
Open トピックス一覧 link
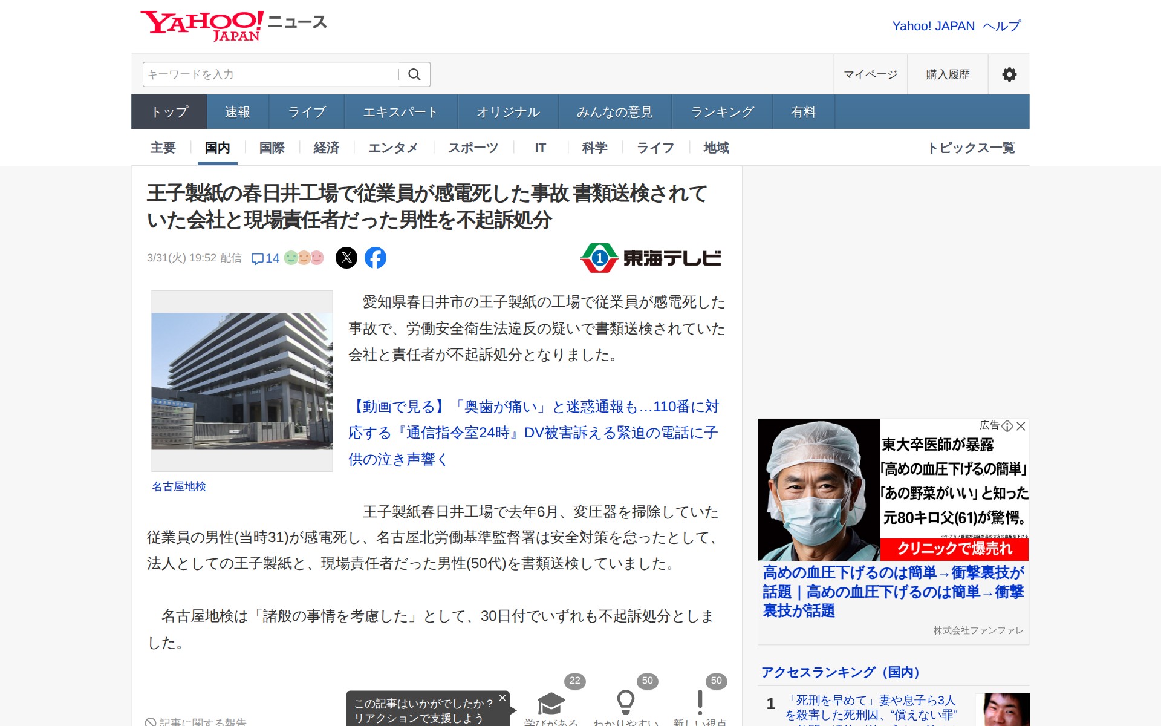971,148
